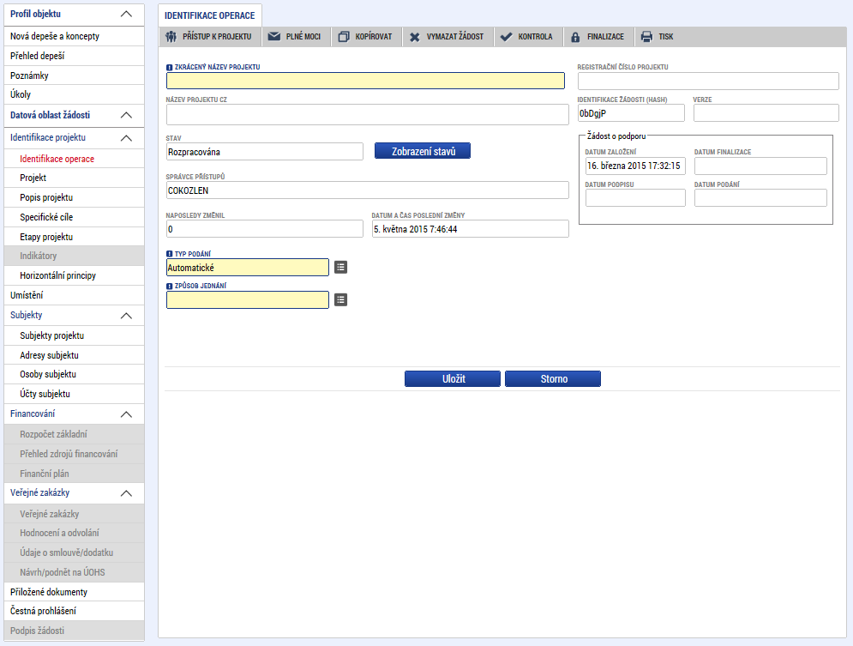Open the Projekt sidebar item
This screenshot has height=646, width=853.
click(74, 178)
